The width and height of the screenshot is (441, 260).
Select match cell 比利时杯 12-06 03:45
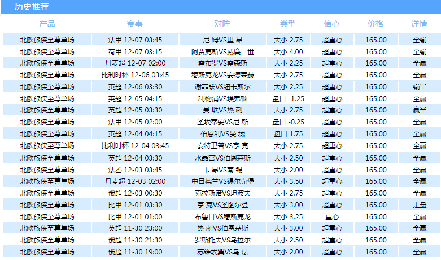(135, 75)
